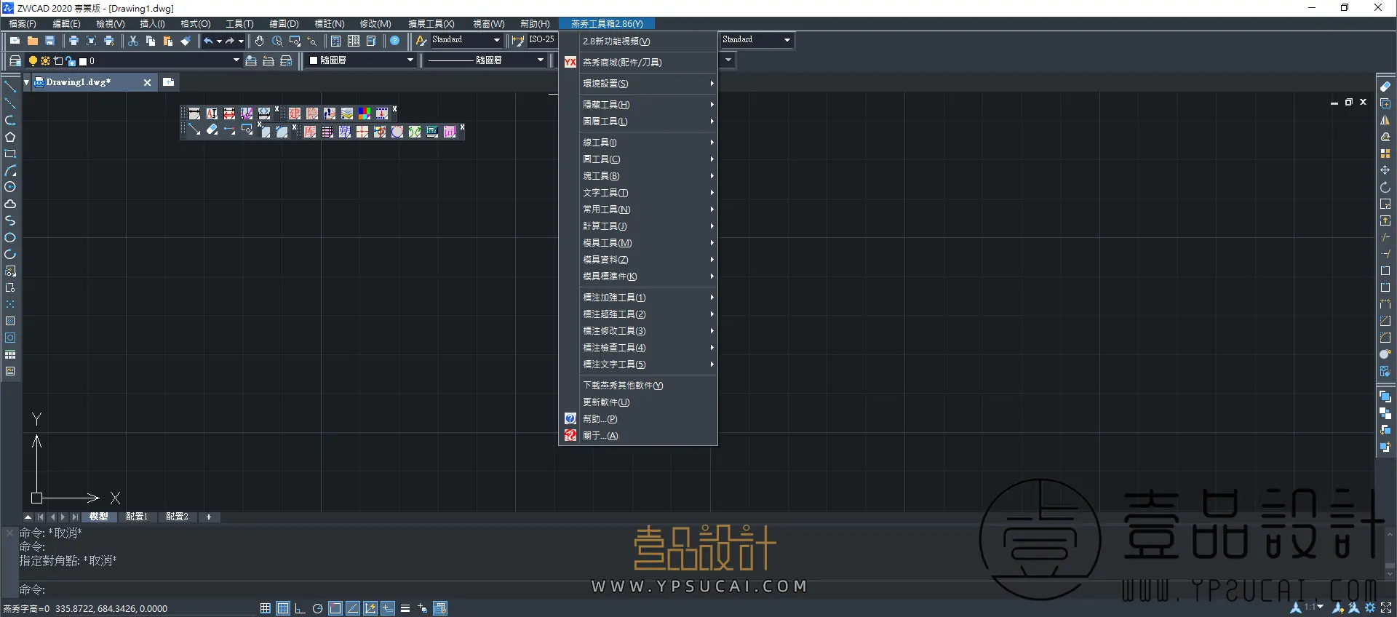Open the 線工具(I) submenu
The image size is (1397, 617).
tap(638, 143)
